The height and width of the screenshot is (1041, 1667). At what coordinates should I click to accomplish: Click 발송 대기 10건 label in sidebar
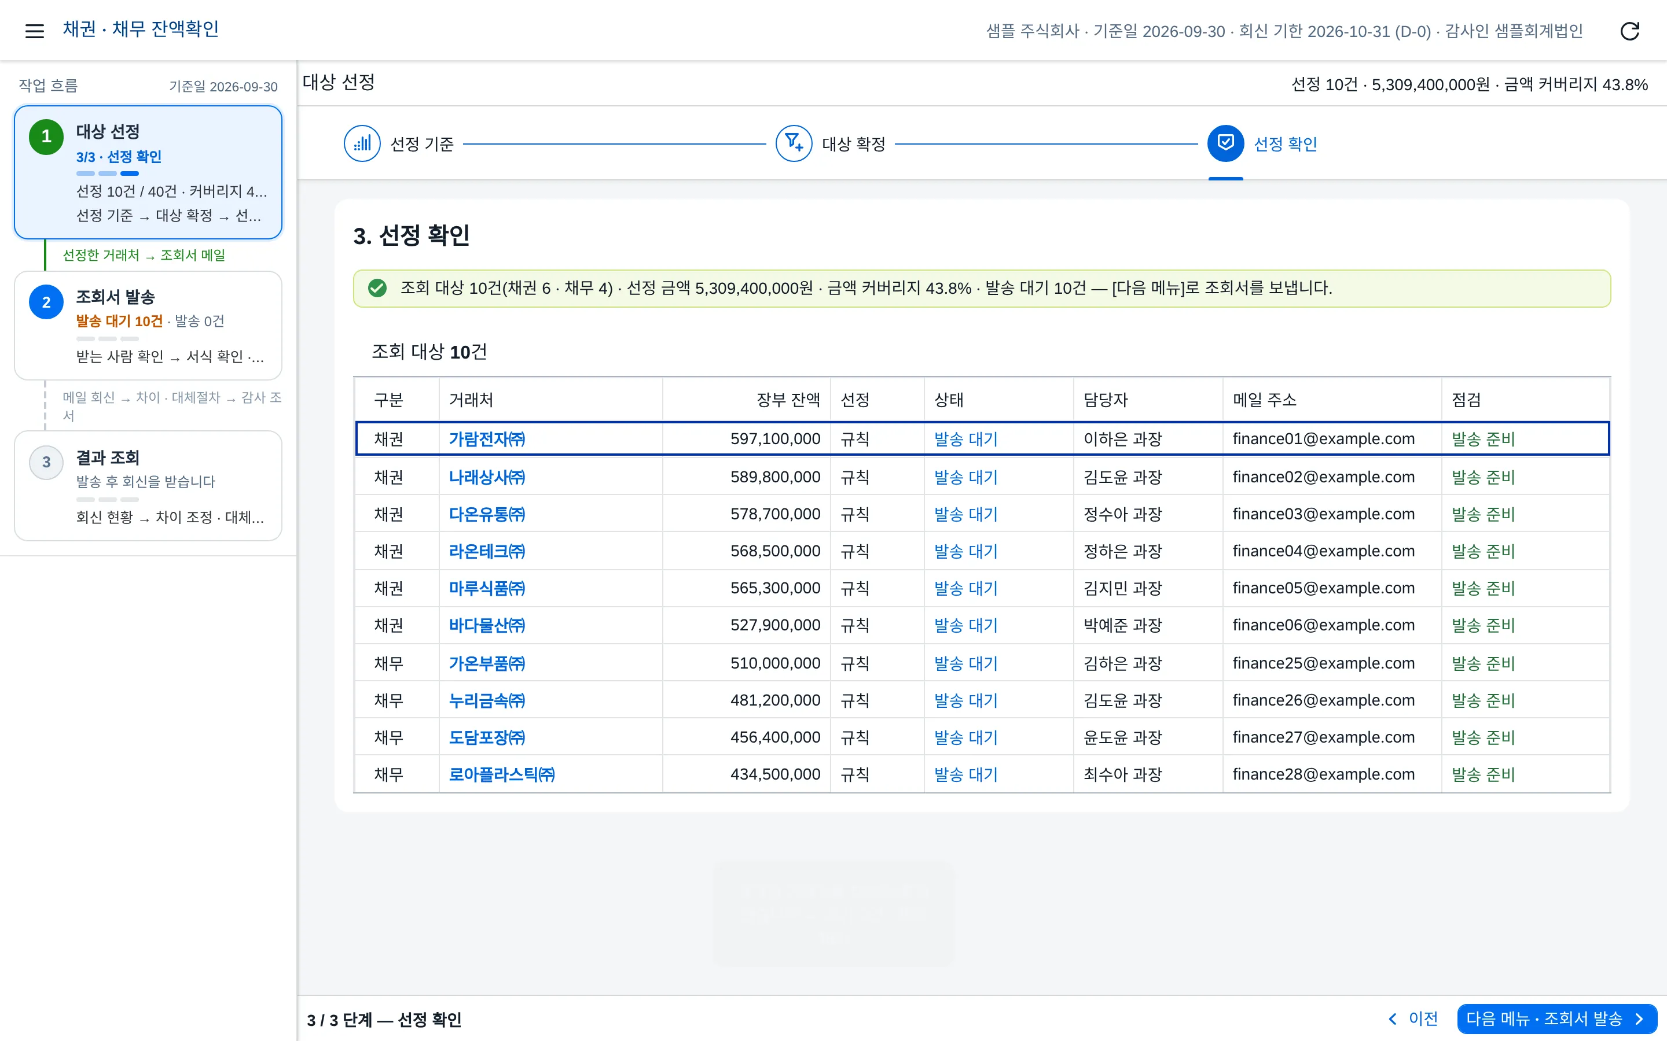pos(119,321)
